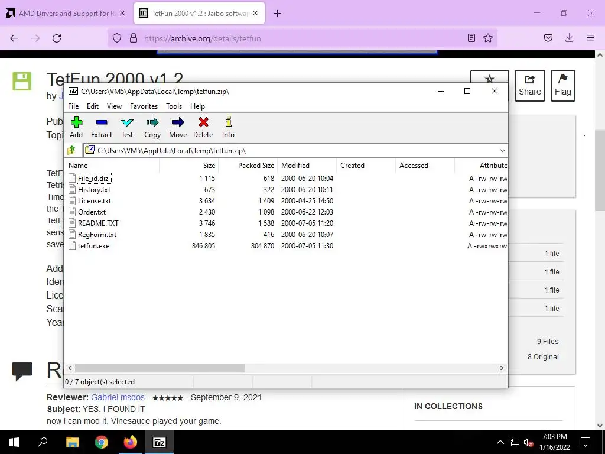Screen dimensions: 605x454
Task: Go back in Firefox
Action: (14, 38)
